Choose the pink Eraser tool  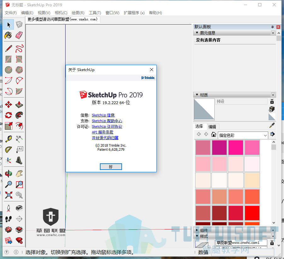pos(19,35)
